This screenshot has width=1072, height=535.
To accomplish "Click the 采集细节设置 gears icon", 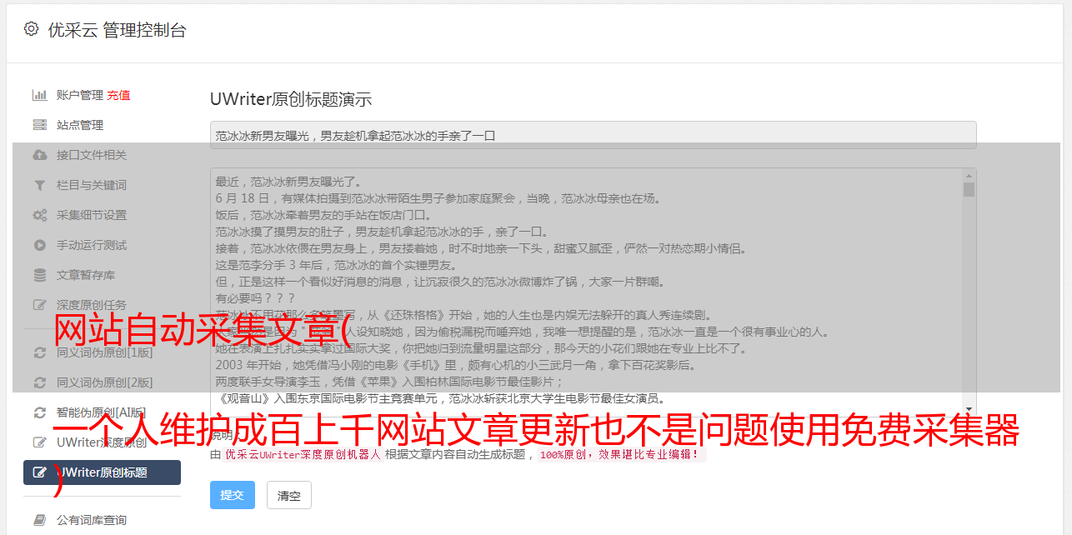I will [39, 215].
